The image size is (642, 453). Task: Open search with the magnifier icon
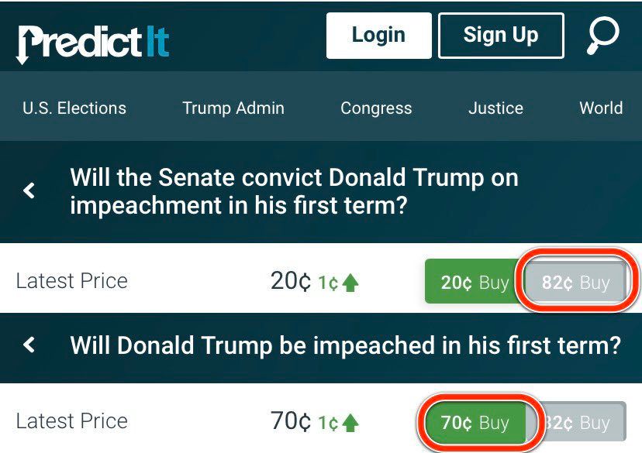(603, 36)
